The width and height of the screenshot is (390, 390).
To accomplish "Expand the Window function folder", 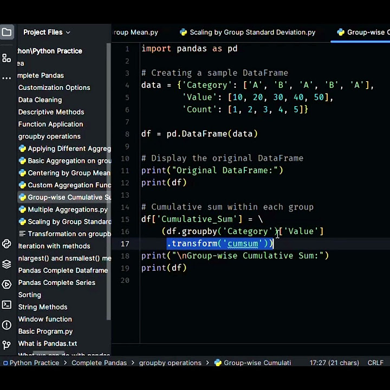I will (x=45, y=319).
